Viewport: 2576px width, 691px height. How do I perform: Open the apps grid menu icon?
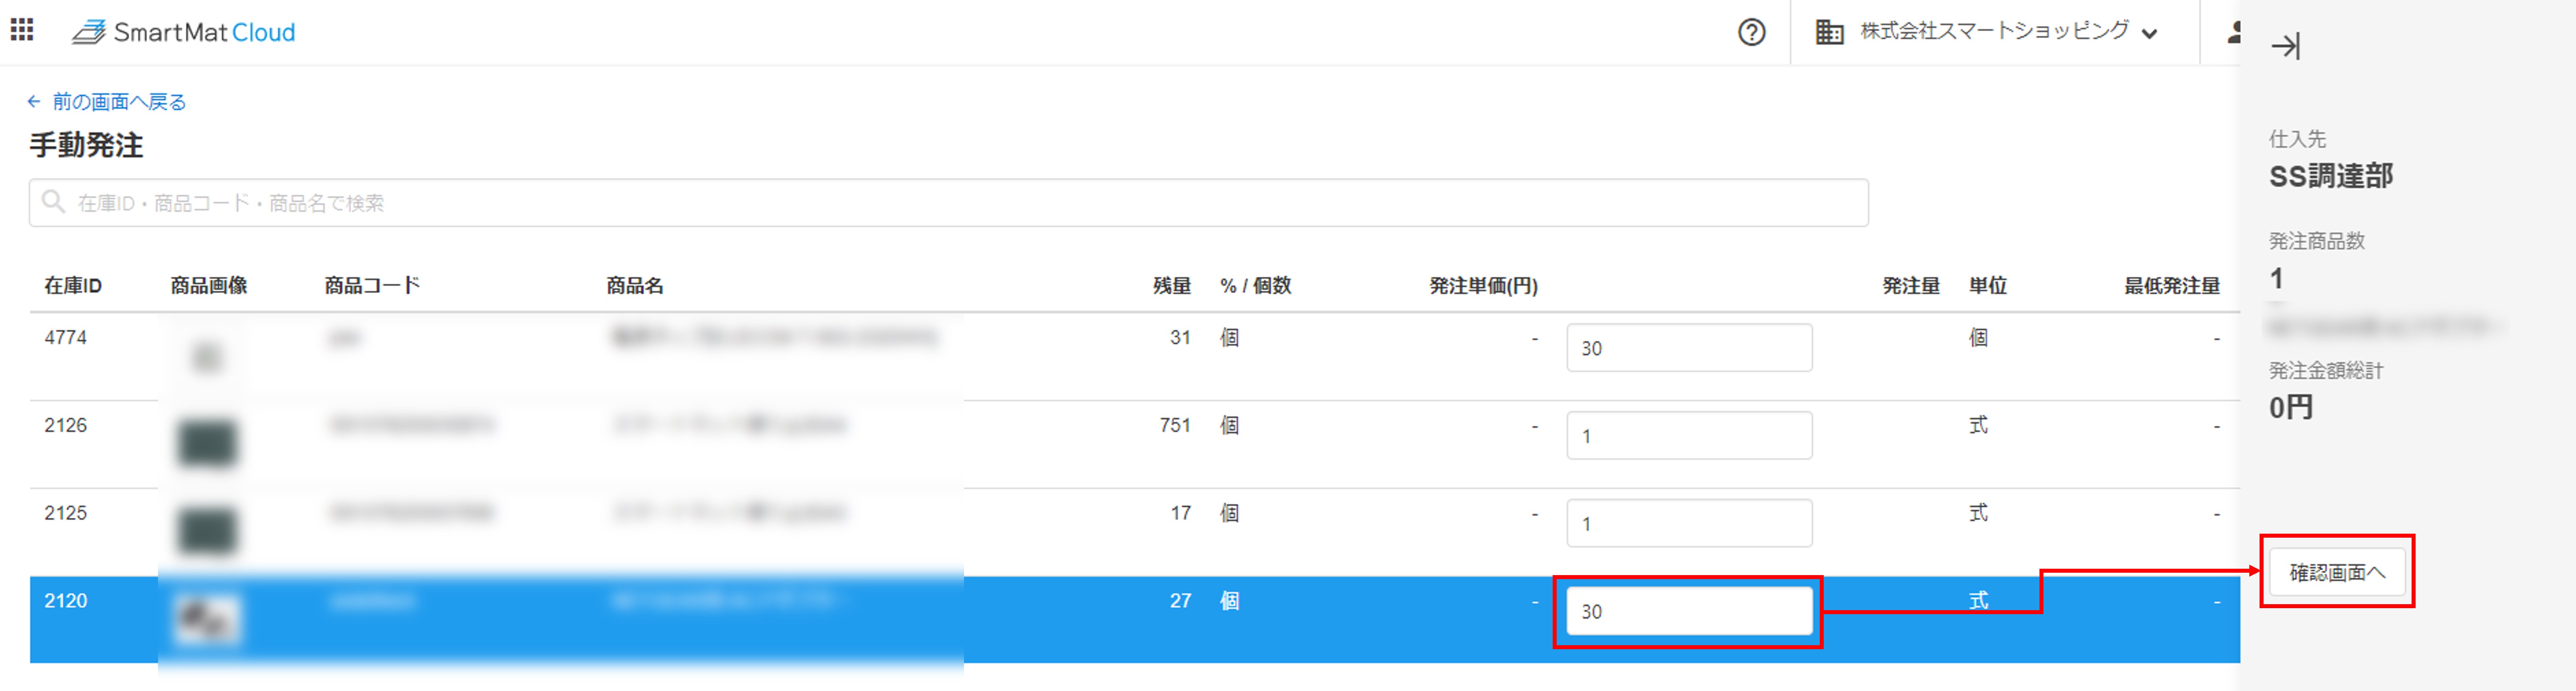point(22,30)
